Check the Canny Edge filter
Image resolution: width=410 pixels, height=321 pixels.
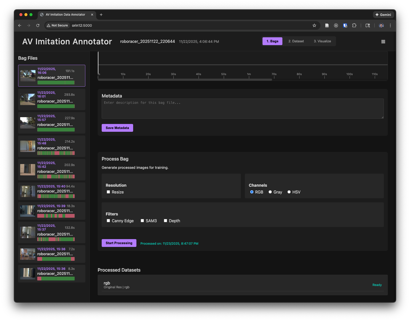[x=108, y=221]
